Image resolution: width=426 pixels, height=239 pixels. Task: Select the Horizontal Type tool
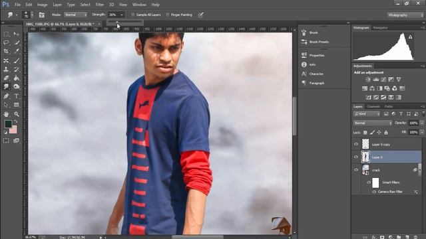point(16,96)
